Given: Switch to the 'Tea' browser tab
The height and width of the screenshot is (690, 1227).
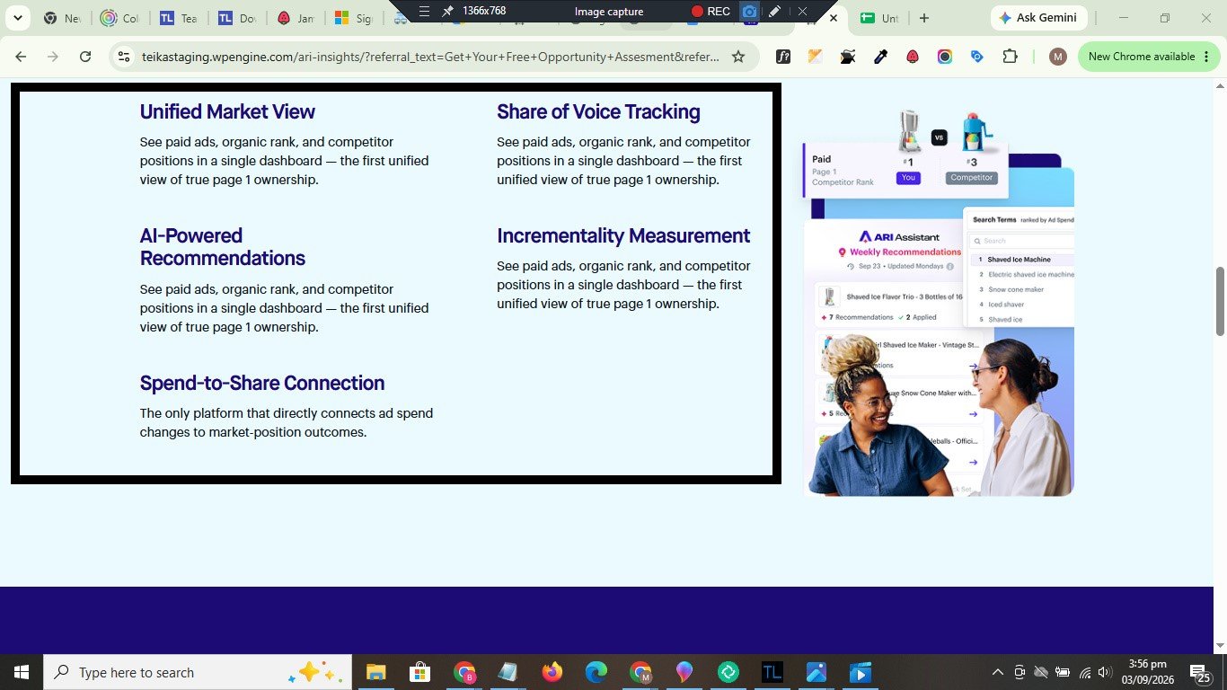Looking at the screenshot, I should pos(178,18).
